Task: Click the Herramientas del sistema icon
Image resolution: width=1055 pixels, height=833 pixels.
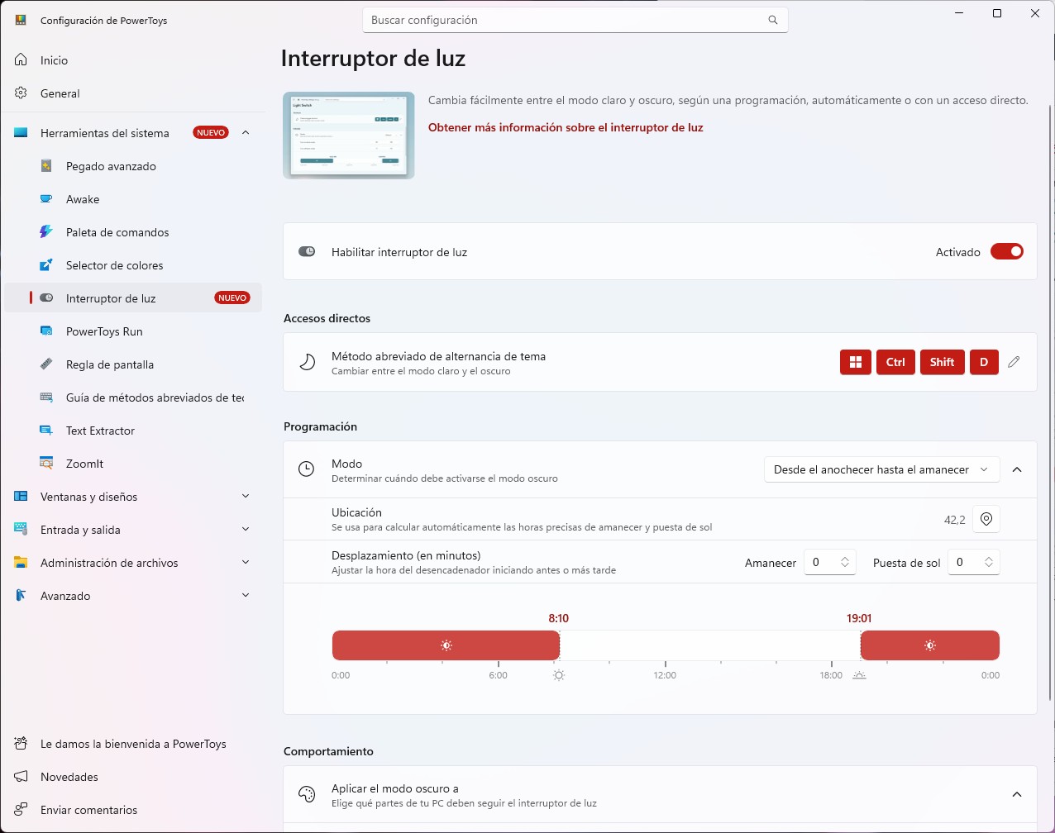Action: coord(21,133)
